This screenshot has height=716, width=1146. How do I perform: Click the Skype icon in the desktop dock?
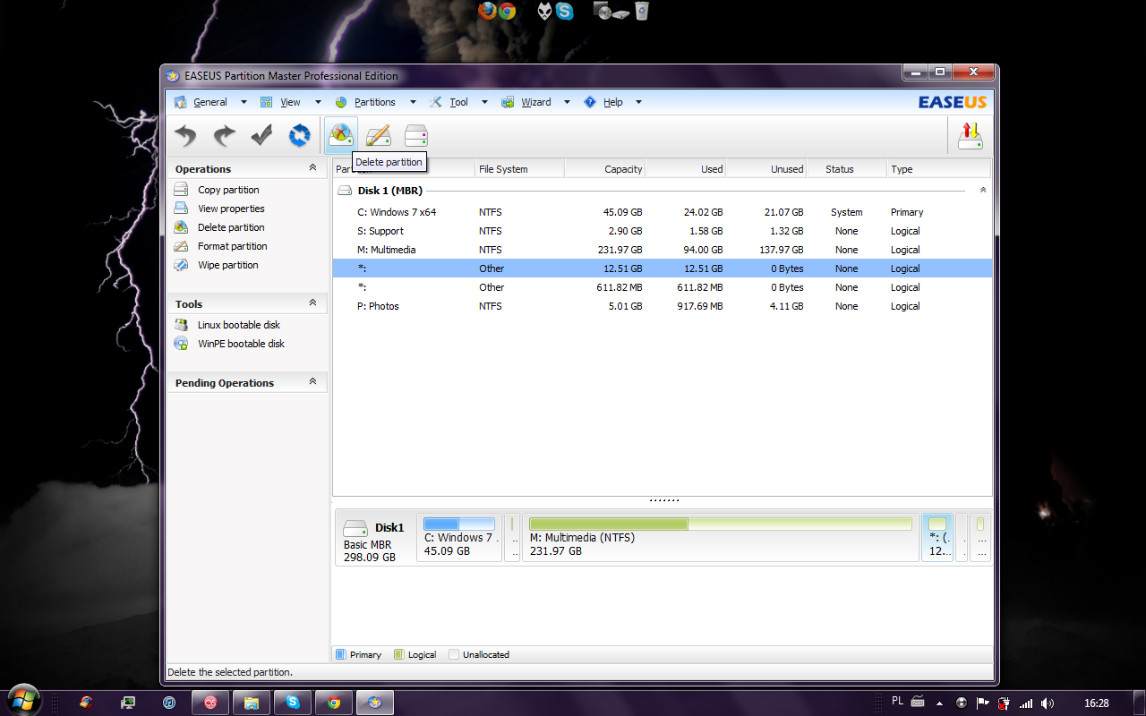pyautogui.click(x=564, y=11)
